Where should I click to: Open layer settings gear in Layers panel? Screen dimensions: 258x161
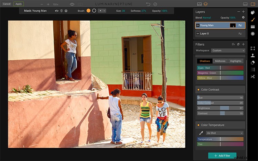(243, 18)
